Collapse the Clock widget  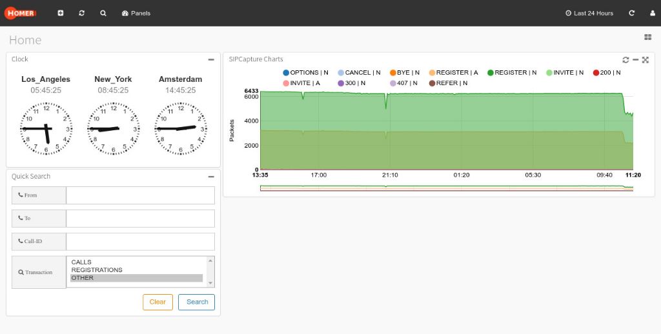211,59
